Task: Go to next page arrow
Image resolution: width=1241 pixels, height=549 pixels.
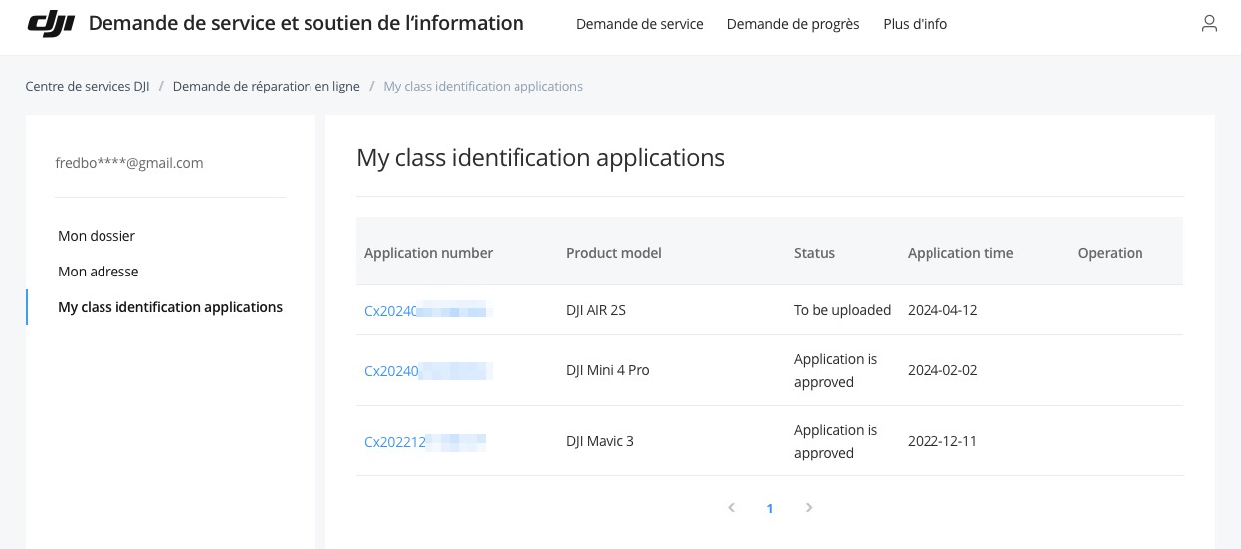Action: coord(809,508)
